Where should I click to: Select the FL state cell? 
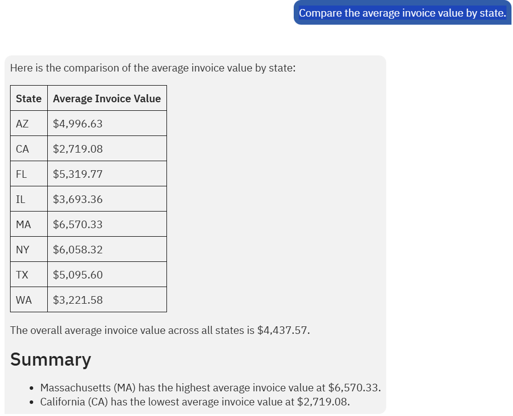pos(22,174)
